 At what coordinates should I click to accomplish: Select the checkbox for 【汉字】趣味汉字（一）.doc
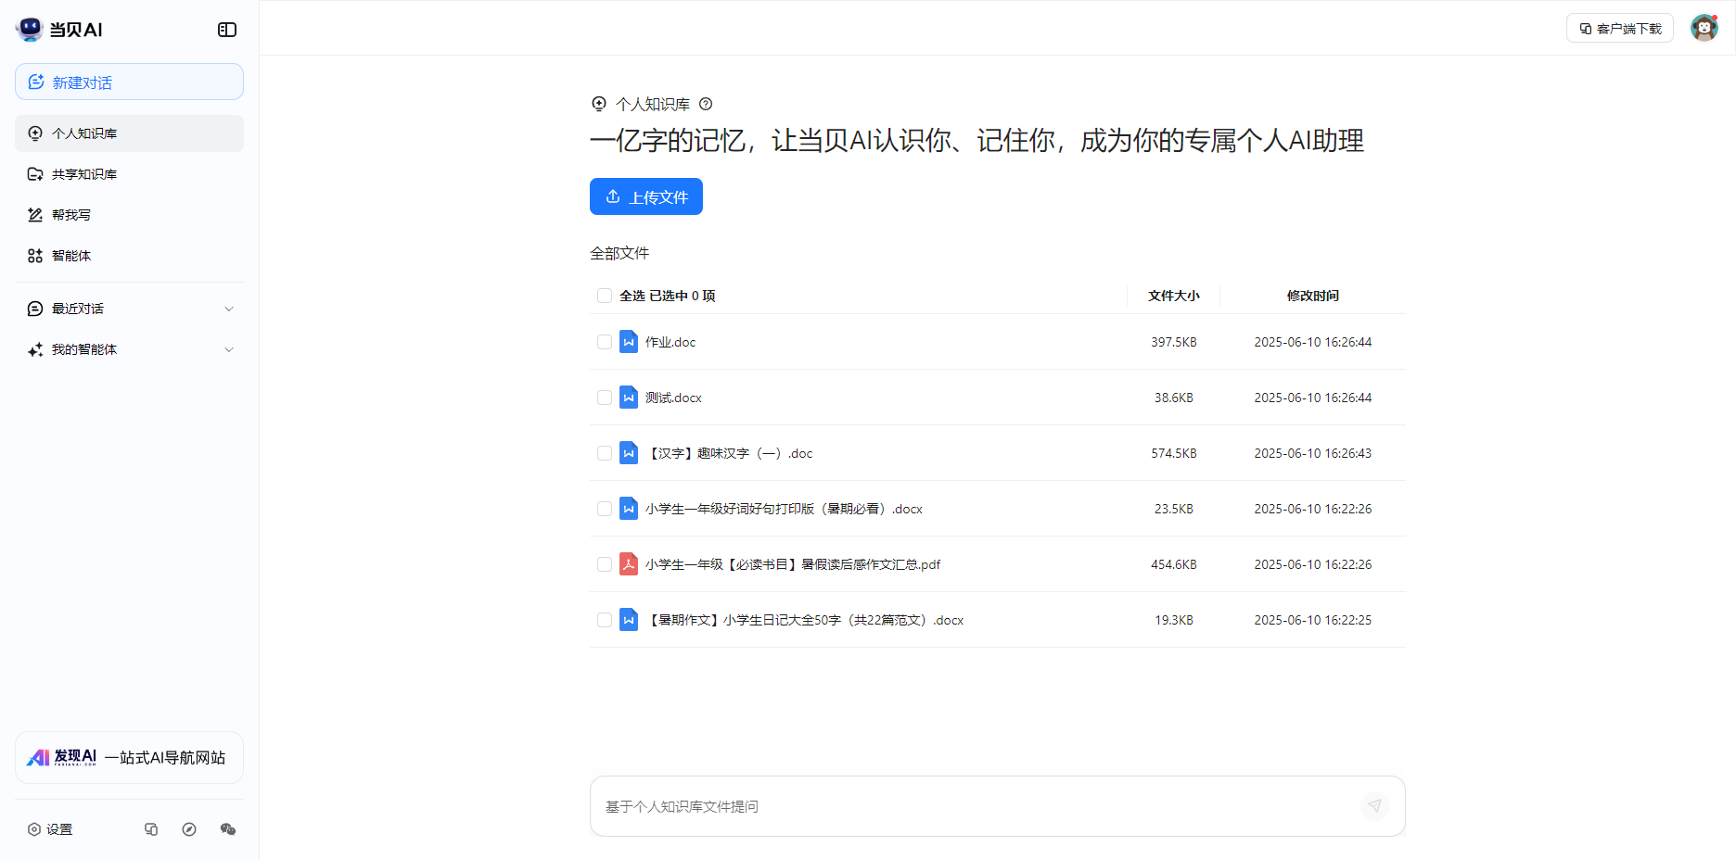(605, 453)
